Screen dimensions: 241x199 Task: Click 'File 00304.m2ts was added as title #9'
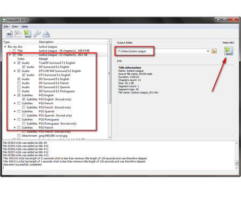tap(25, 143)
